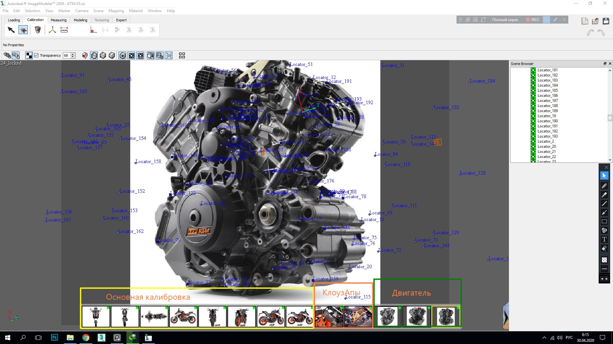This screenshot has width=613, height=344.
Task: Toggle the crossed-lines grid display icon
Action: click(169, 56)
